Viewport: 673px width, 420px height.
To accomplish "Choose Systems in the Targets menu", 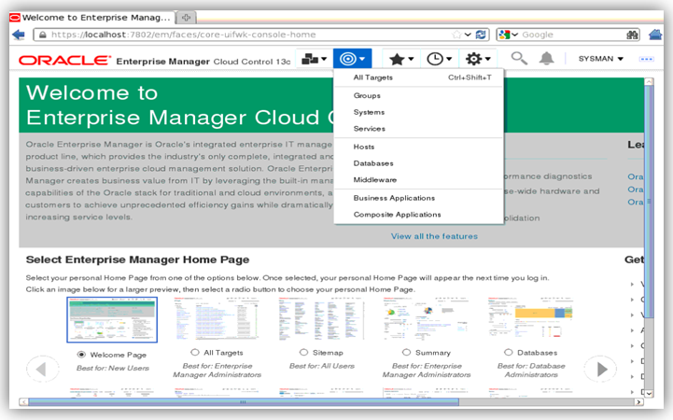I will 418,112.
